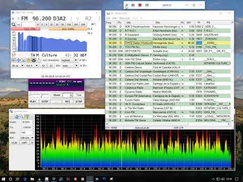243x182 pixels.
Task: Select the Catalunya Radio row
Action: (x=168, y=88)
